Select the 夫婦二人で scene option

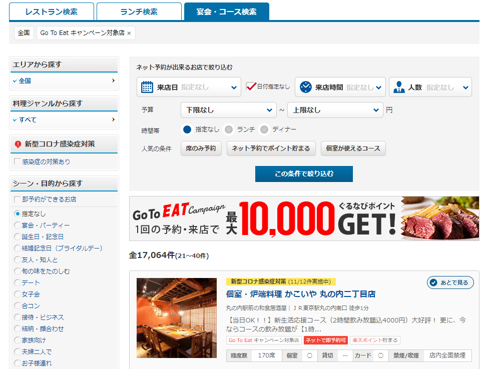[18, 351]
